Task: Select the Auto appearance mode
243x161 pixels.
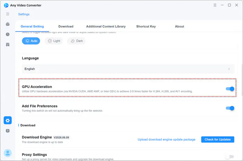Action: (31, 41)
